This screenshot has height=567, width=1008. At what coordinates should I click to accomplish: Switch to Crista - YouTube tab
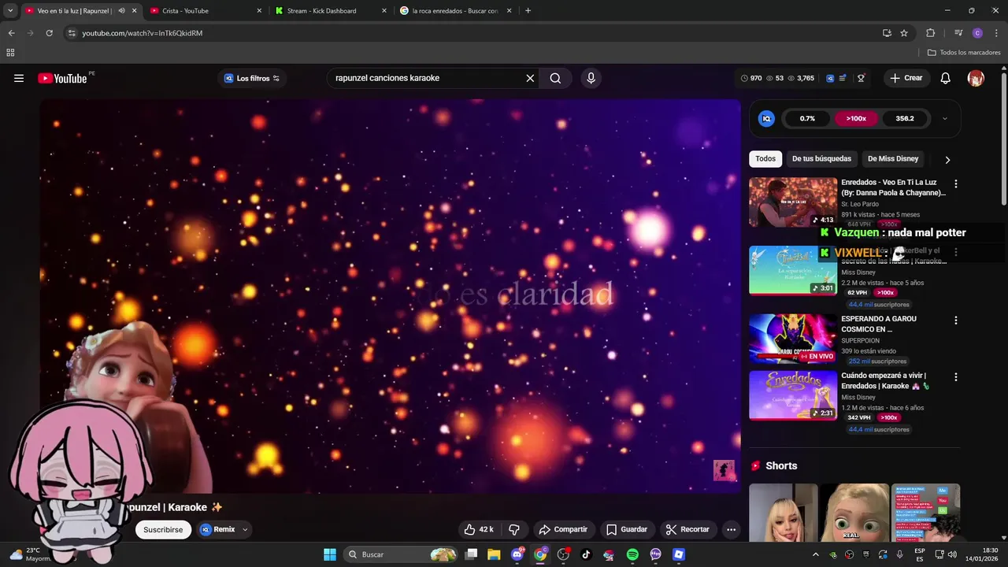[x=206, y=11]
